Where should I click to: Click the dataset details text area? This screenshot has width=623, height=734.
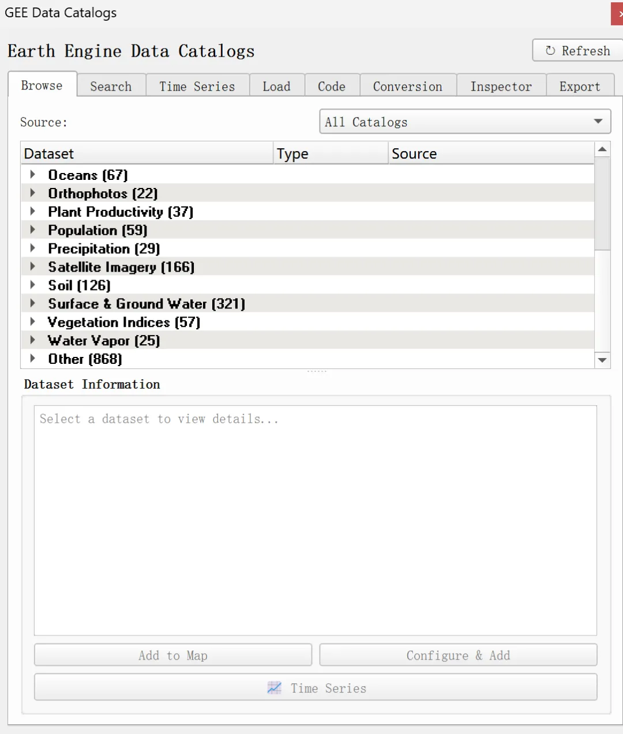point(316,521)
